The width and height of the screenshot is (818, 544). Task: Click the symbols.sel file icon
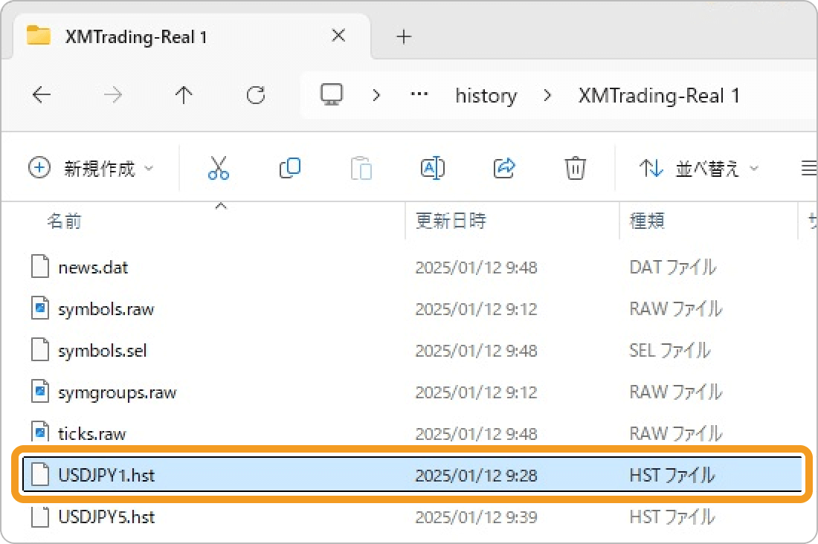(x=40, y=350)
